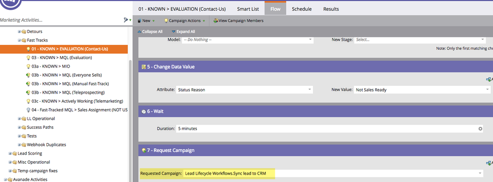Open View Campaign Members
This screenshot has width=493, height=182.
click(x=238, y=21)
